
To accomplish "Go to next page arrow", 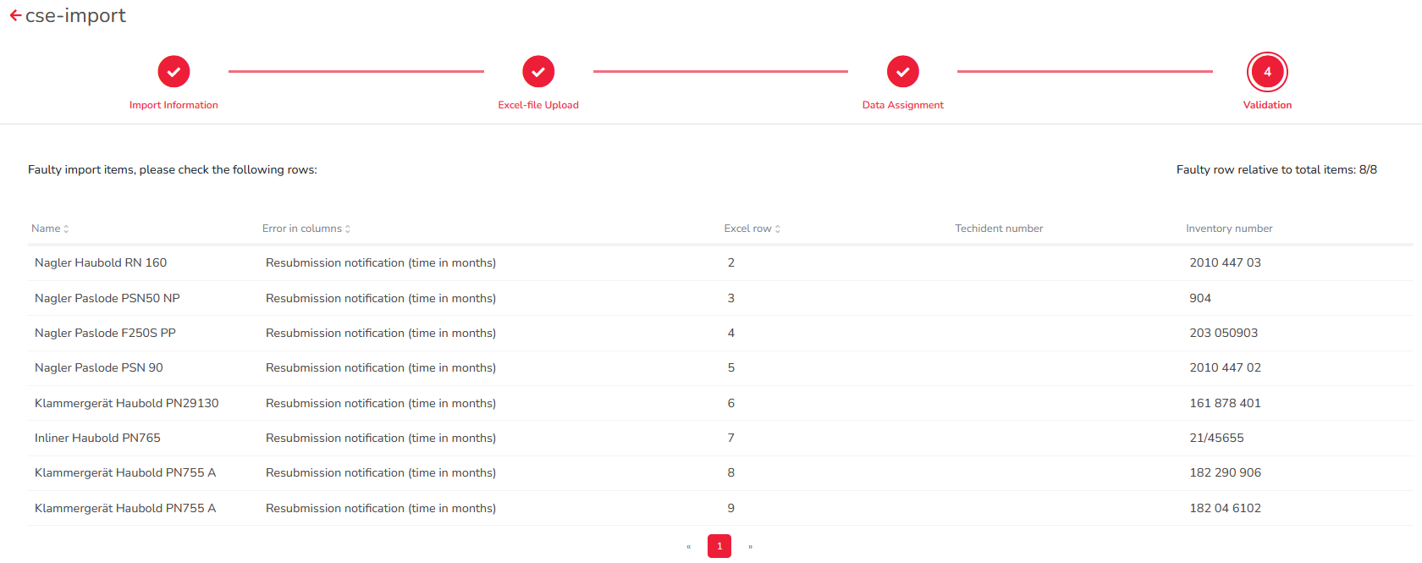I will 750,547.
